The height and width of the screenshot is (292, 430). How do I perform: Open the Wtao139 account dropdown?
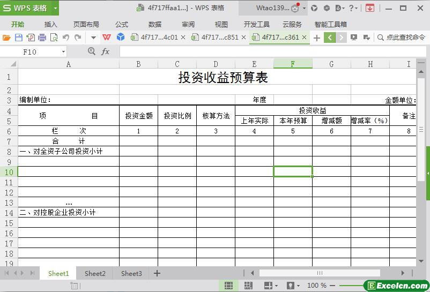click(304, 9)
